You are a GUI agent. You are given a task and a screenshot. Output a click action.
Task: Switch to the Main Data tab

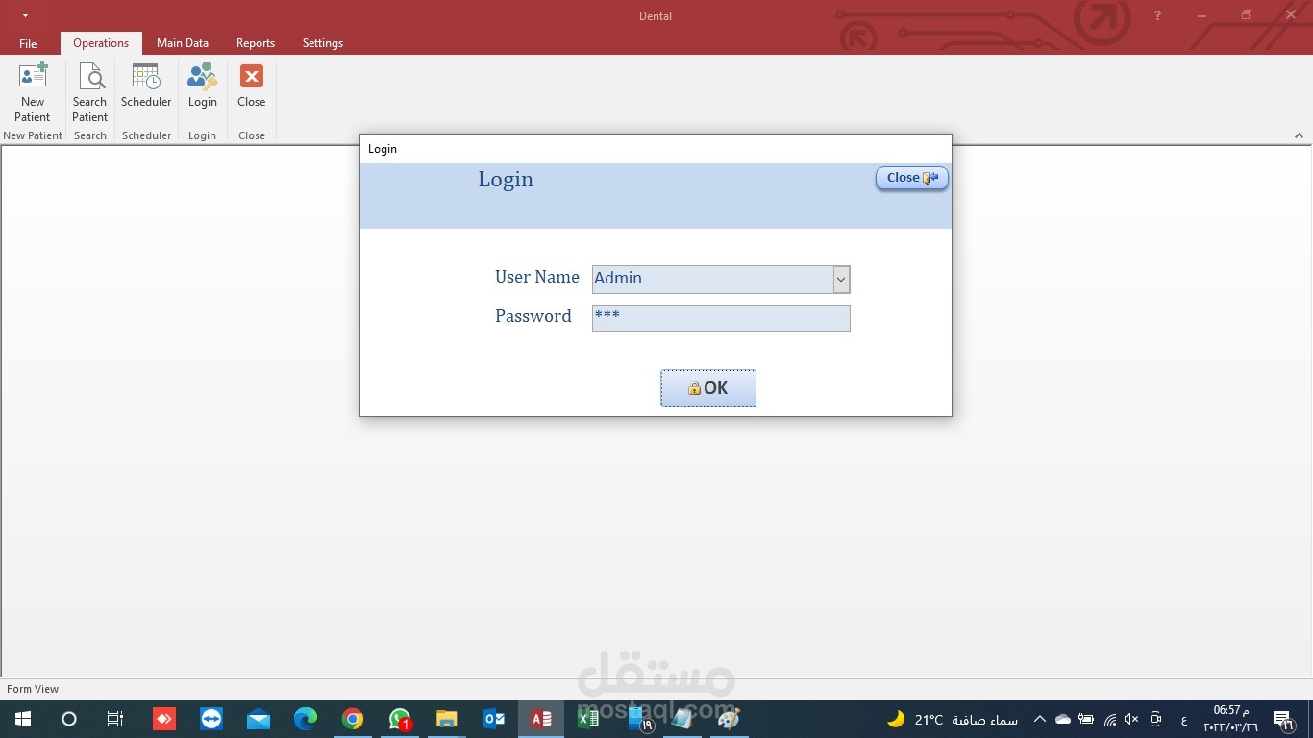183,43
